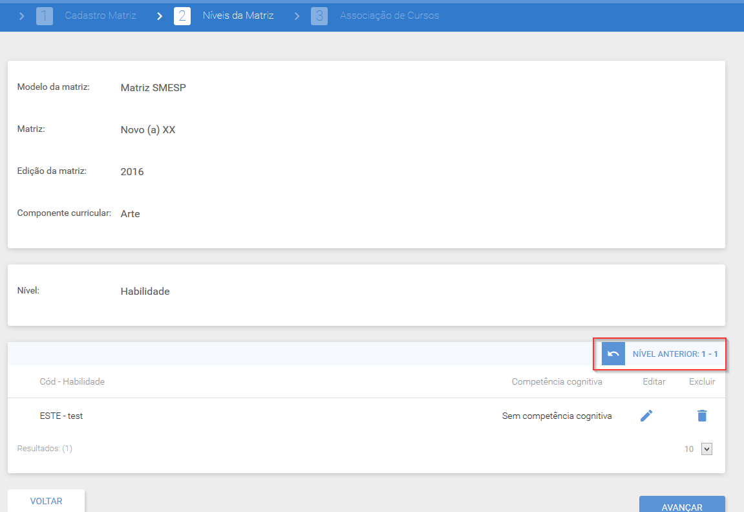Click Edição da matriz label
This screenshot has height=512, width=744.
coord(52,171)
